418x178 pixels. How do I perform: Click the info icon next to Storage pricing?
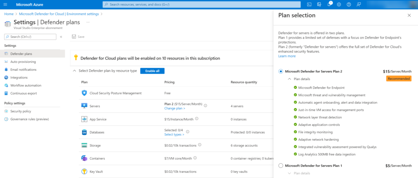[x=200, y=145]
